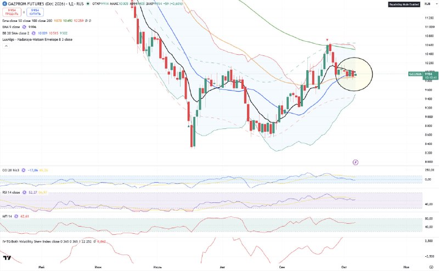
Task: Click the purple icon beside BB 20 SMA
Action: point(33,33)
